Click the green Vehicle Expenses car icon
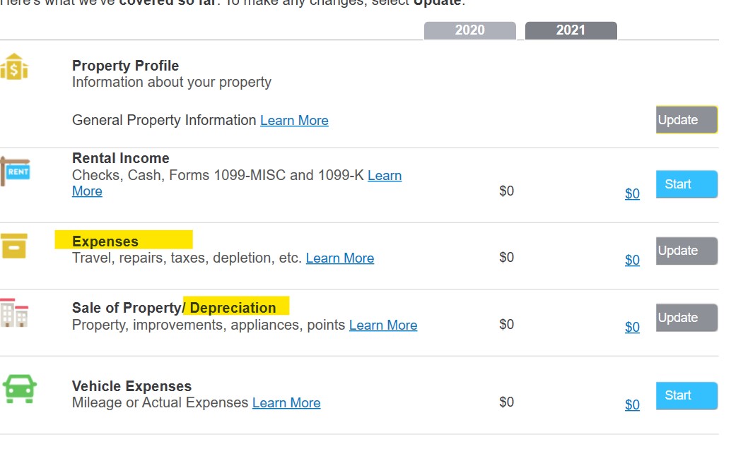 tap(19, 389)
